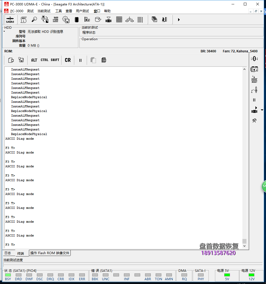This screenshot has width=266, height=284.
Task: Click the disk platter icon in toolbar
Action: point(98,19)
